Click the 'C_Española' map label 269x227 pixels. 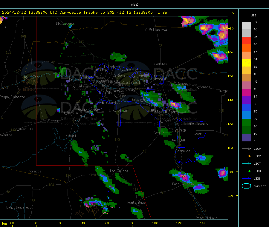[x=129, y=69]
